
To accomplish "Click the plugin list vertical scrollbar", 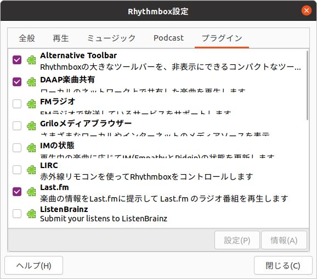I will tap(307, 85).
